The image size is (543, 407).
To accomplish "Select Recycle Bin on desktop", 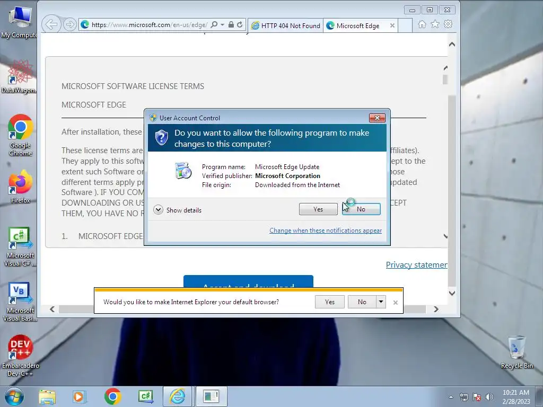I will tap(516, 352).
